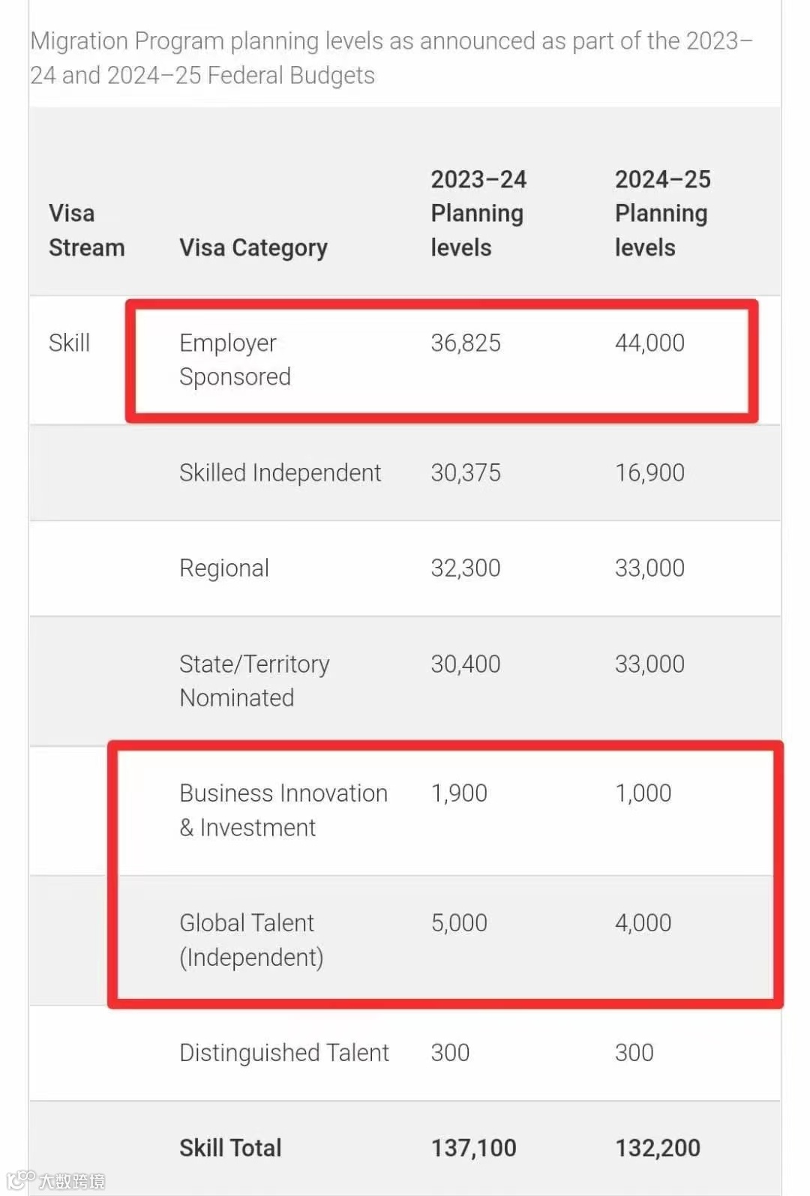Click the 132,200 Skill Total value
The width and height of the screenshot is (810, 1196).
click(657, 1147)
